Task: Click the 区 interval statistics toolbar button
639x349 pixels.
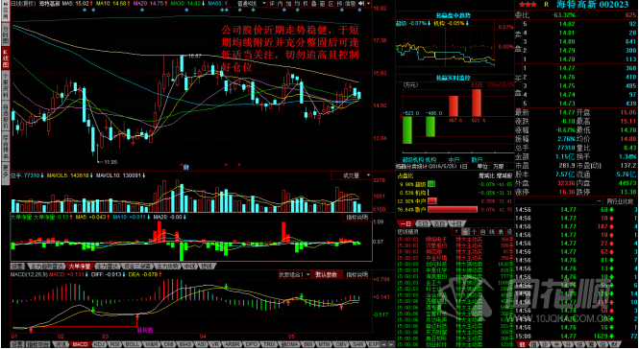Action: pyautogui.click(x=331, y=3)
